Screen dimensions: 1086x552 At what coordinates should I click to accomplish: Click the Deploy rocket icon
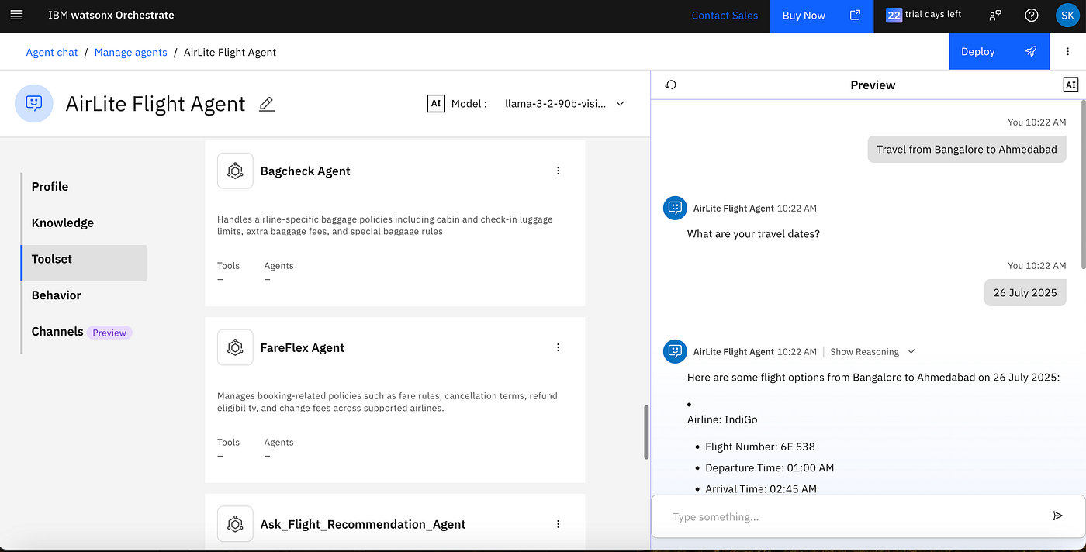pos(1031,52)
